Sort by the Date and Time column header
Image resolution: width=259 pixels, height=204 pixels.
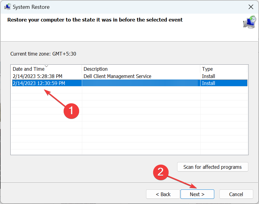click(x=46, y=69)
